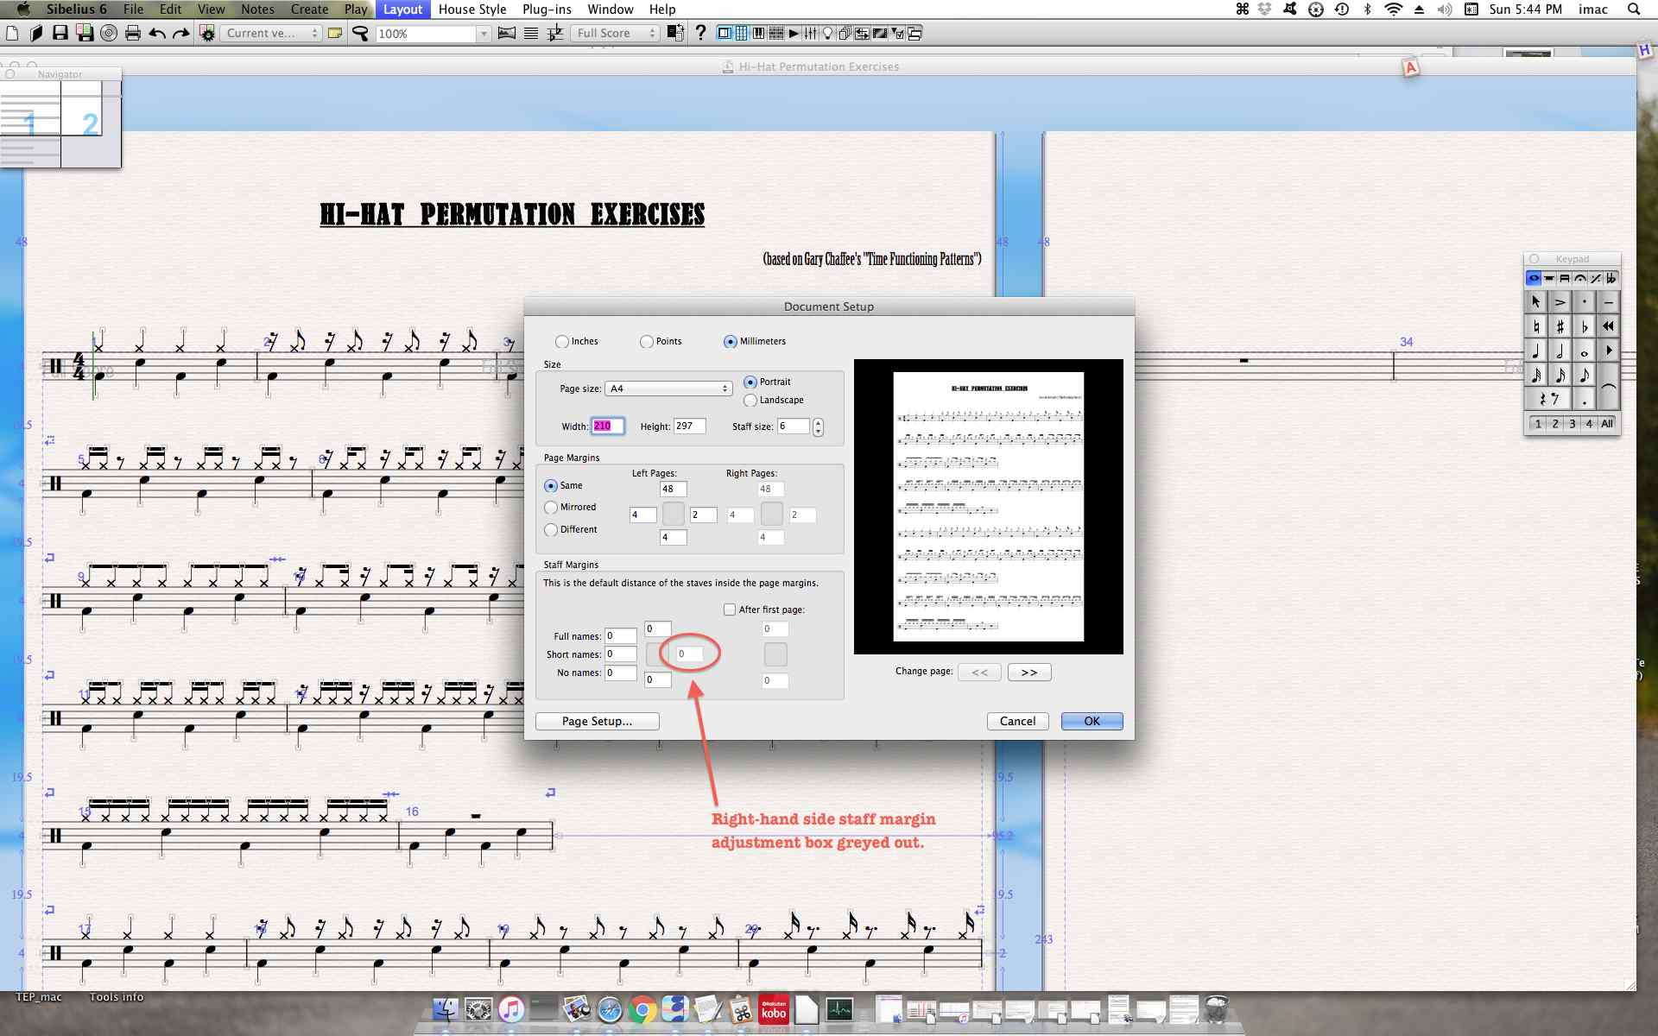Click the page Height input field
The image size is (1658, 1036).
689,426
